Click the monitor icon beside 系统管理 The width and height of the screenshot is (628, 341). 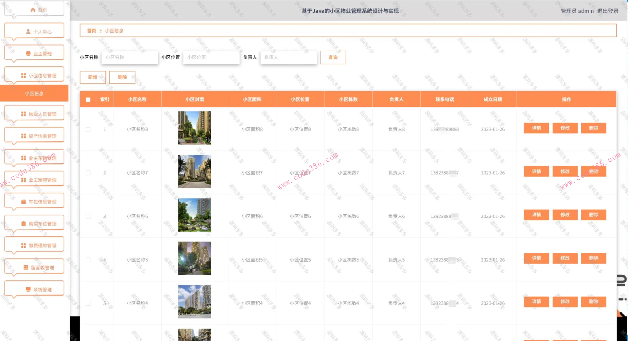pyautogui.click(x=28, y=289)
